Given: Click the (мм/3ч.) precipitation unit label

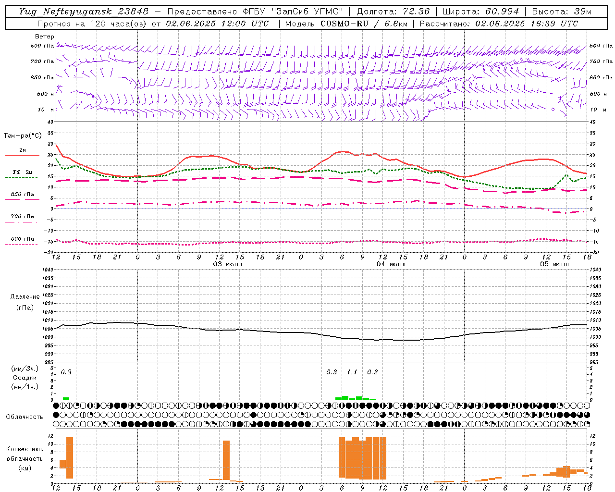Looking at the screenshot, I should (25, 369).
